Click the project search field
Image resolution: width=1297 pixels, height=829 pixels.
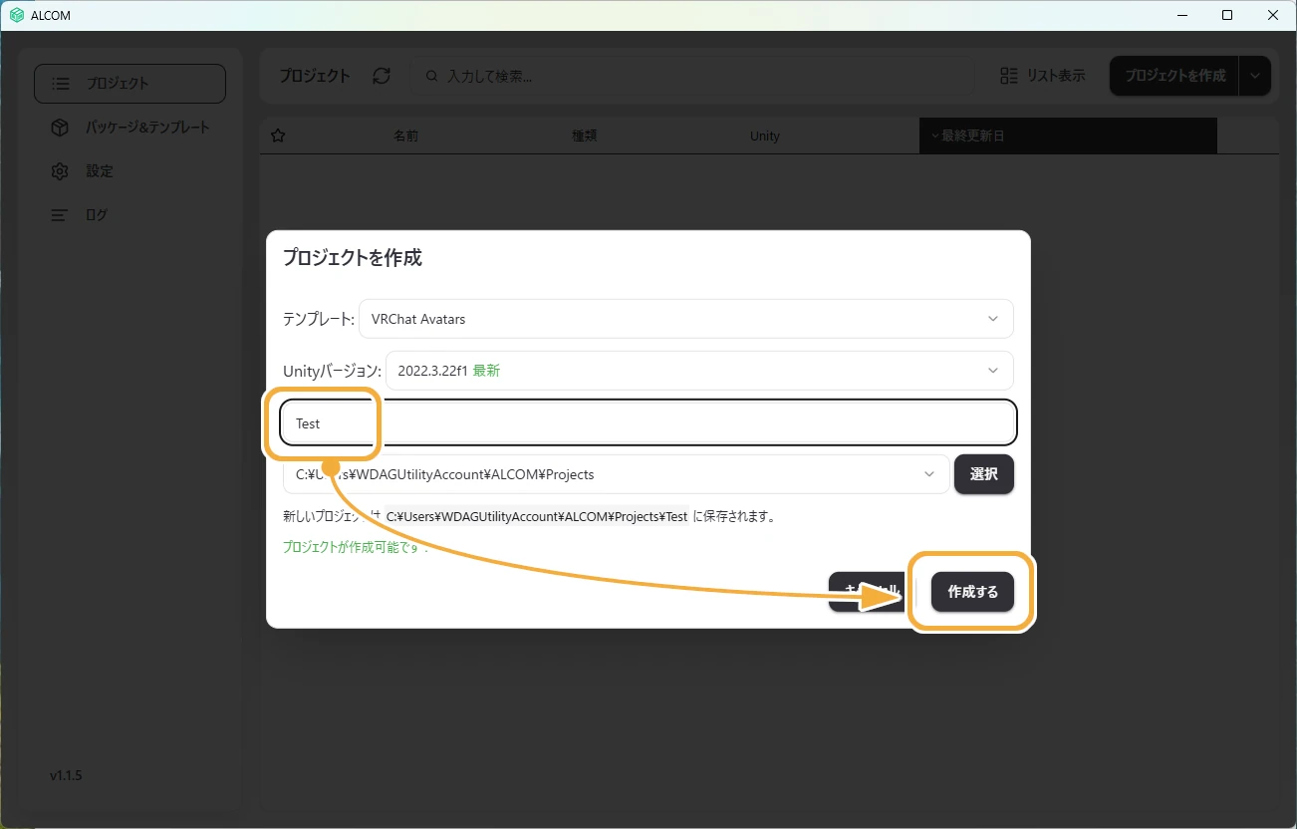tap(693, 76)
